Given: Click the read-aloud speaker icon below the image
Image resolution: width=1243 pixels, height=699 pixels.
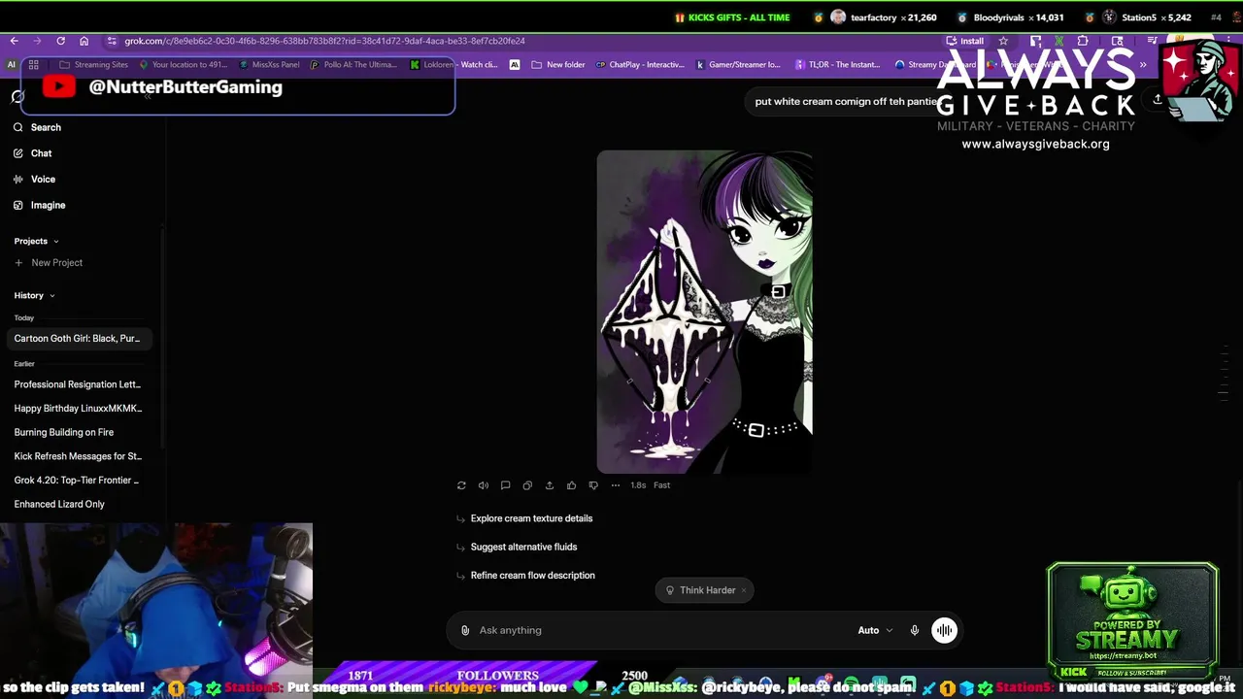Looking at the screenshot, I should (x=484, y=485).
